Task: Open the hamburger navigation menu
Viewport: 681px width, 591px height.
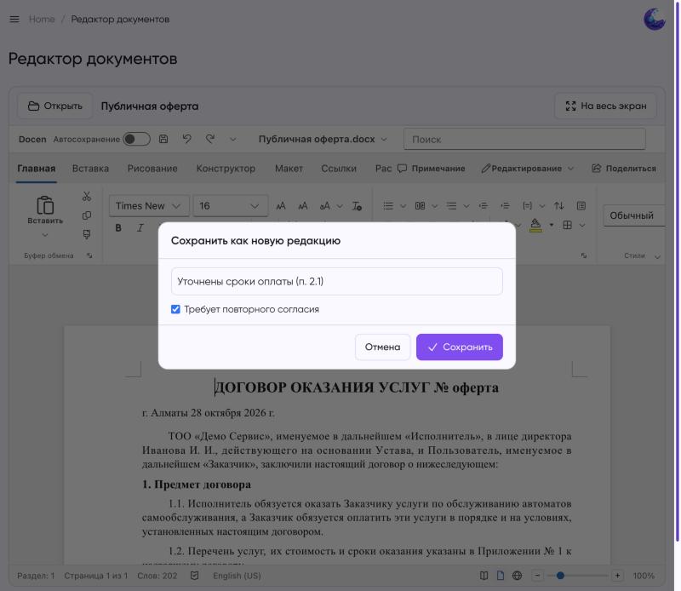Action: [x=14, y=19]
